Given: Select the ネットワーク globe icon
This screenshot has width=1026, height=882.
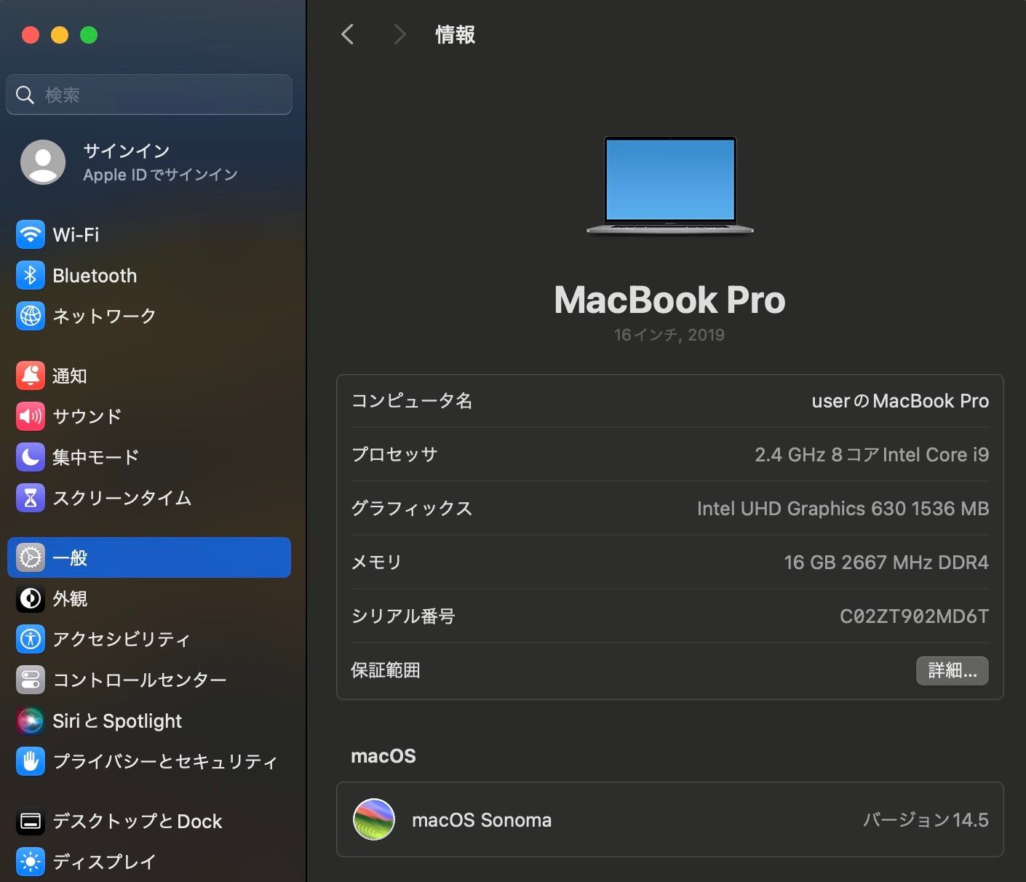Looking at the screenshot, I should [31, 316].
